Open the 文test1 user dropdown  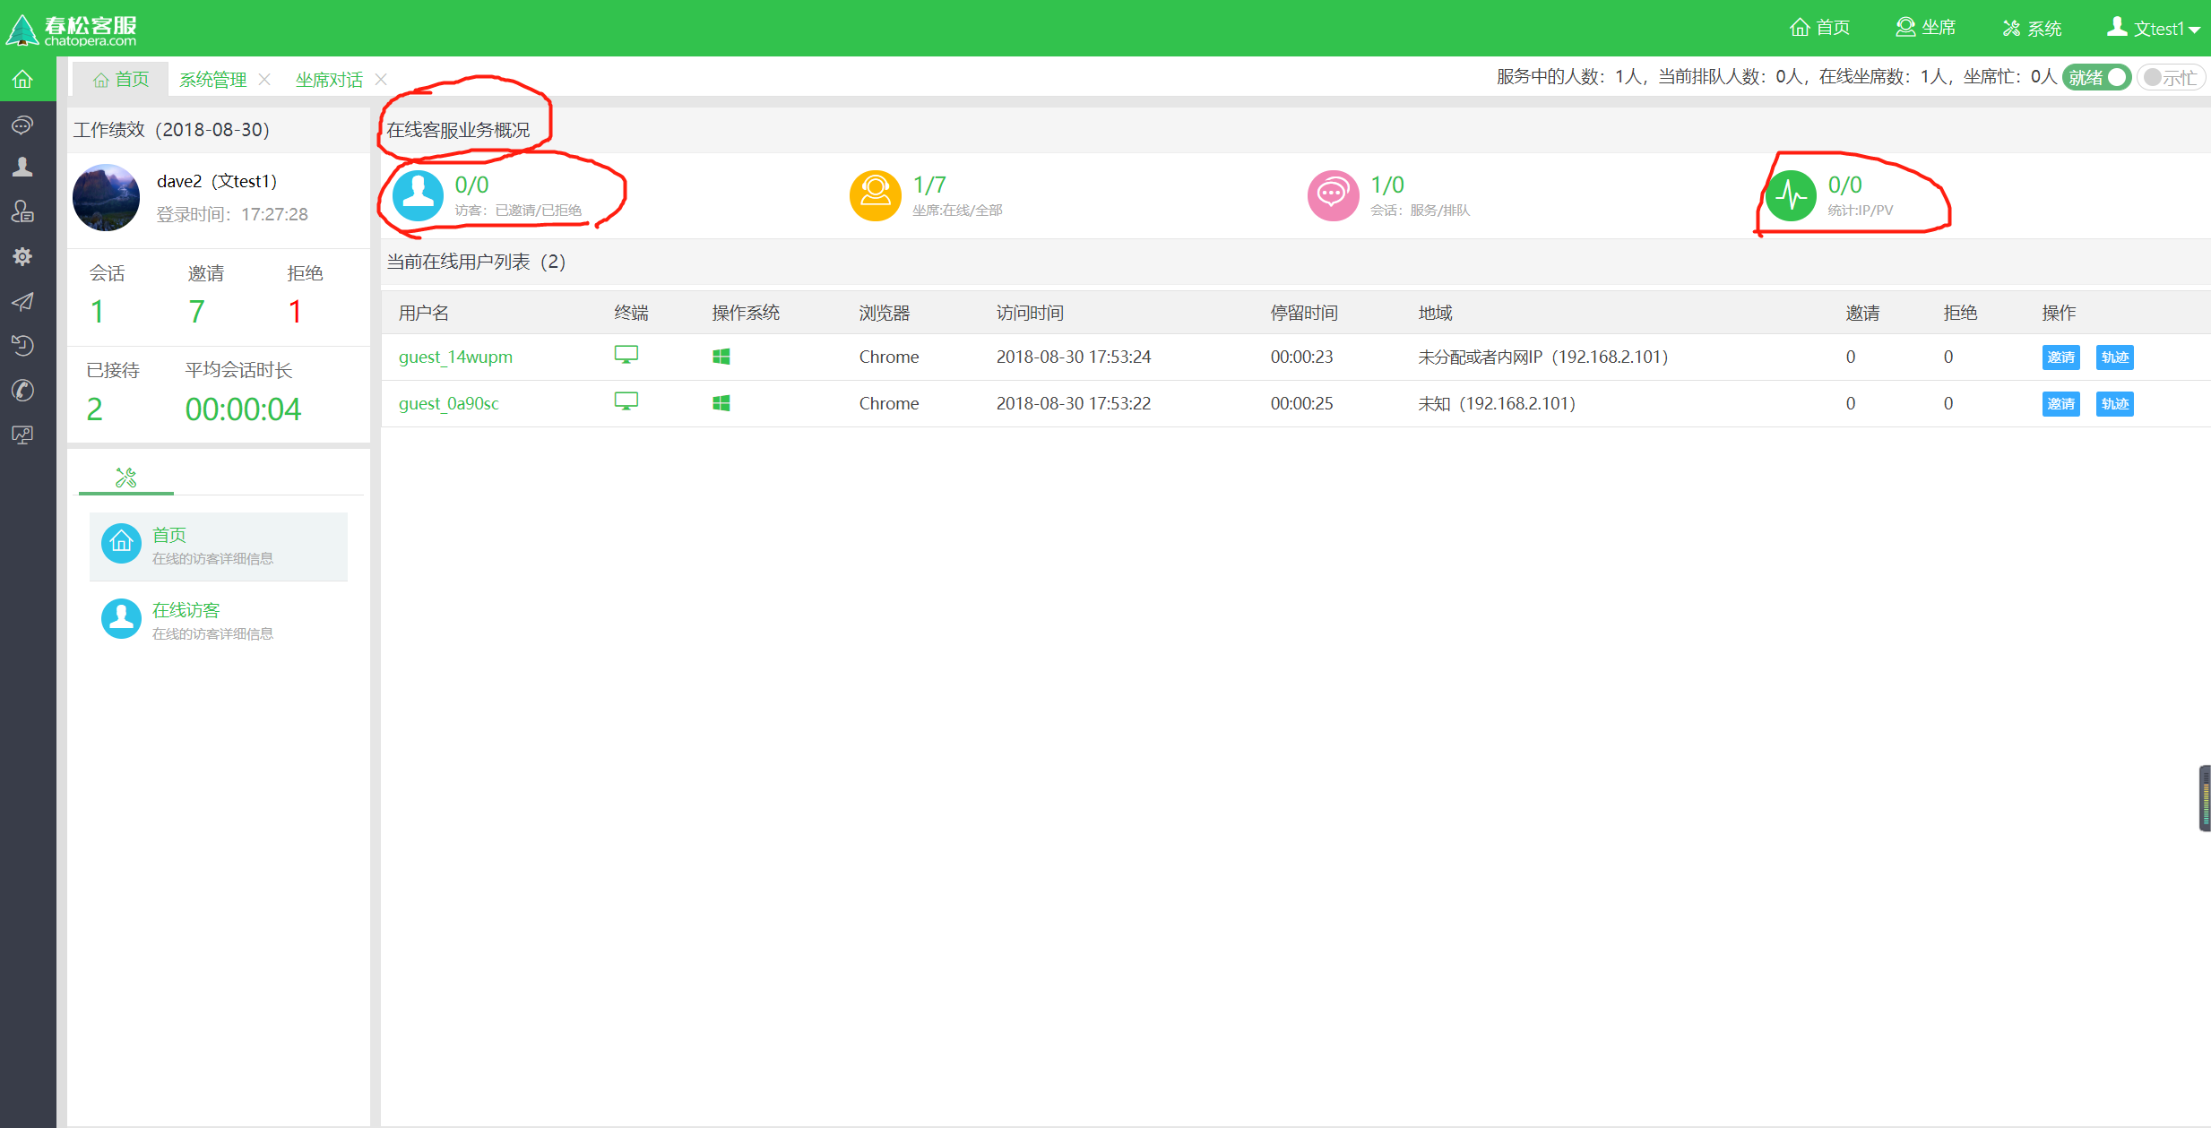click(x=2153, y=29)
